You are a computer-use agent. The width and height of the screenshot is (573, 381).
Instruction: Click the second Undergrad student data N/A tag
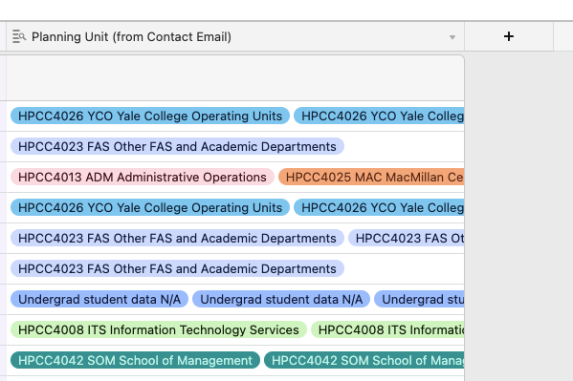tap(281, 299)
